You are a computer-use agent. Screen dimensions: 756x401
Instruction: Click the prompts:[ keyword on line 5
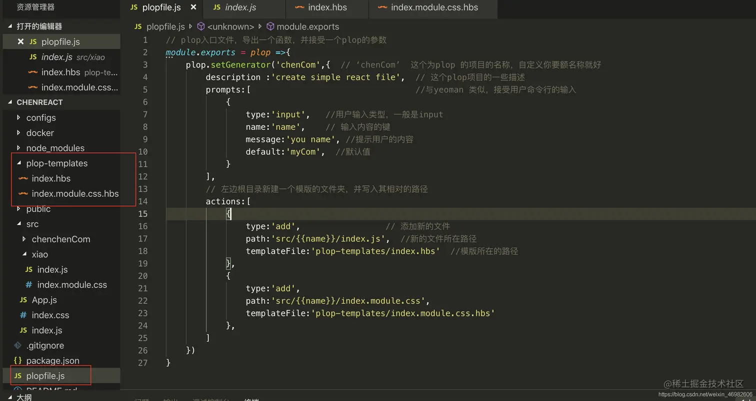pos(228,90)
